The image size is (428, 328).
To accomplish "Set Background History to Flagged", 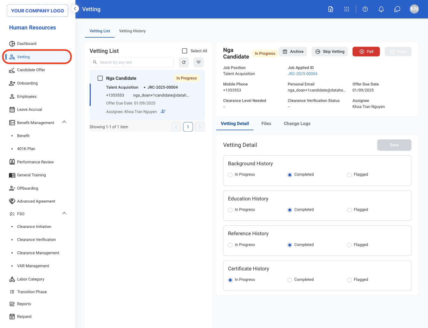I will 349,175.
